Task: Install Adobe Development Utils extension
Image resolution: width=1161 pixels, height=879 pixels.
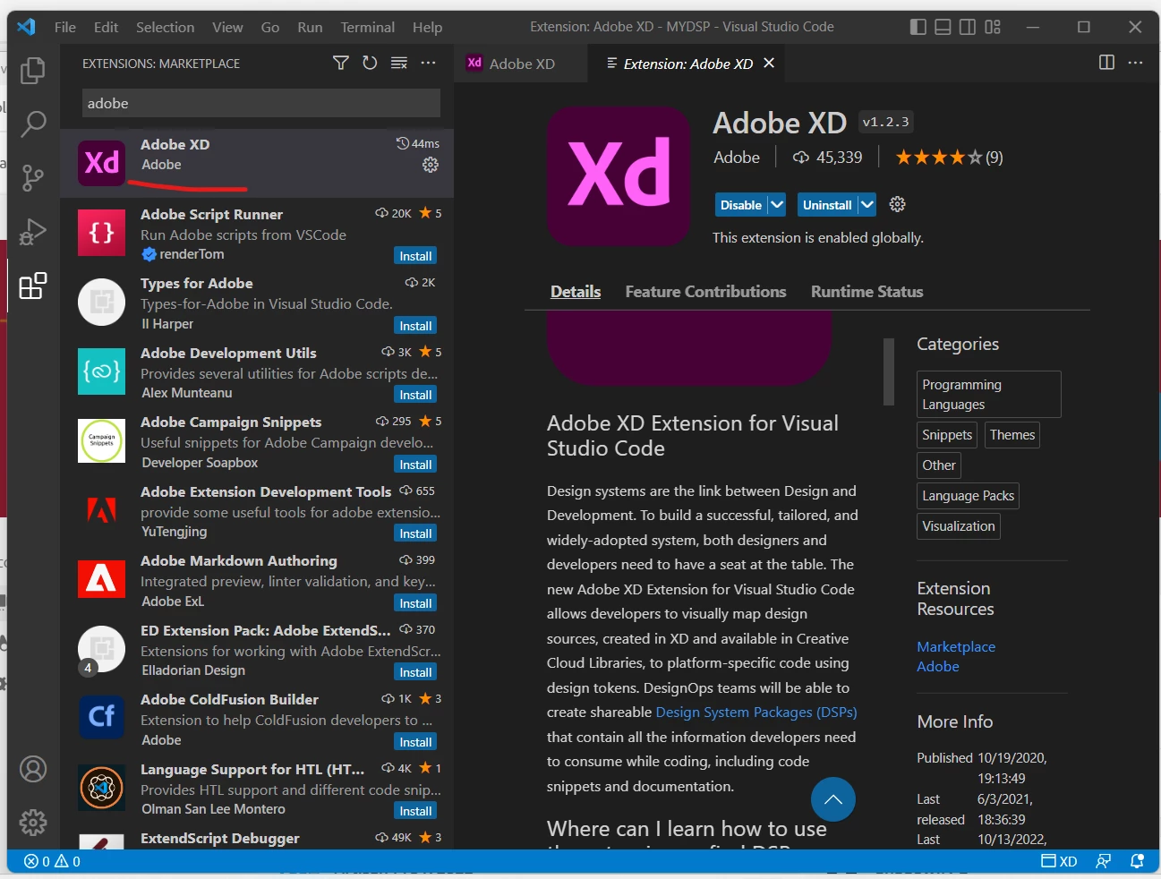Action: (x=415, y=395)
